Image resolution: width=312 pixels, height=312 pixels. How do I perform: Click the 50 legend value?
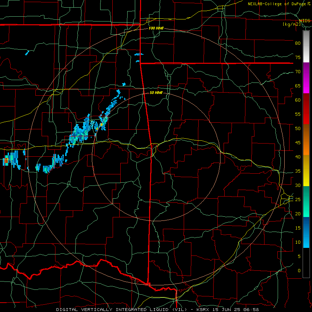point(298,129)
